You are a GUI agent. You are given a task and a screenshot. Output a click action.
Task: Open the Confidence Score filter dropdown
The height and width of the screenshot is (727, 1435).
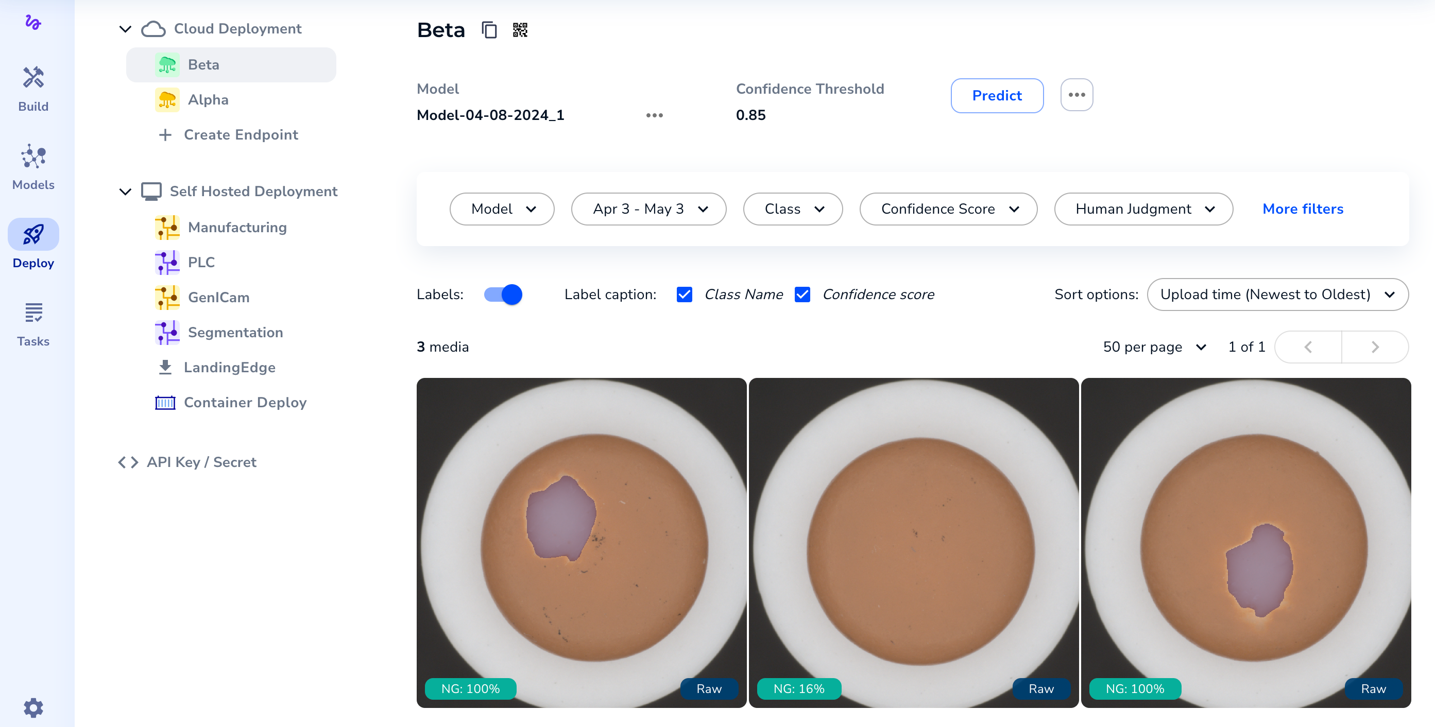[948, 209]
